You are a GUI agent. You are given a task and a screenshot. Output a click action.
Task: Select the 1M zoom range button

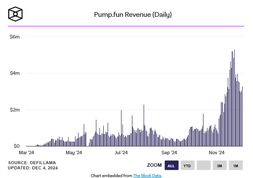pyautogui.click(x=236, y=165)
